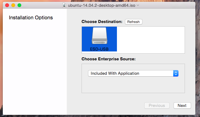Click the ESD-USB label text

99,49
